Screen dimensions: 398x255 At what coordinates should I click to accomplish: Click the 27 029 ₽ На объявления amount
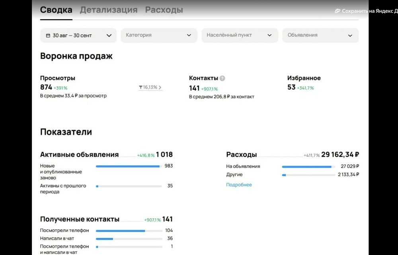(350, 166)
